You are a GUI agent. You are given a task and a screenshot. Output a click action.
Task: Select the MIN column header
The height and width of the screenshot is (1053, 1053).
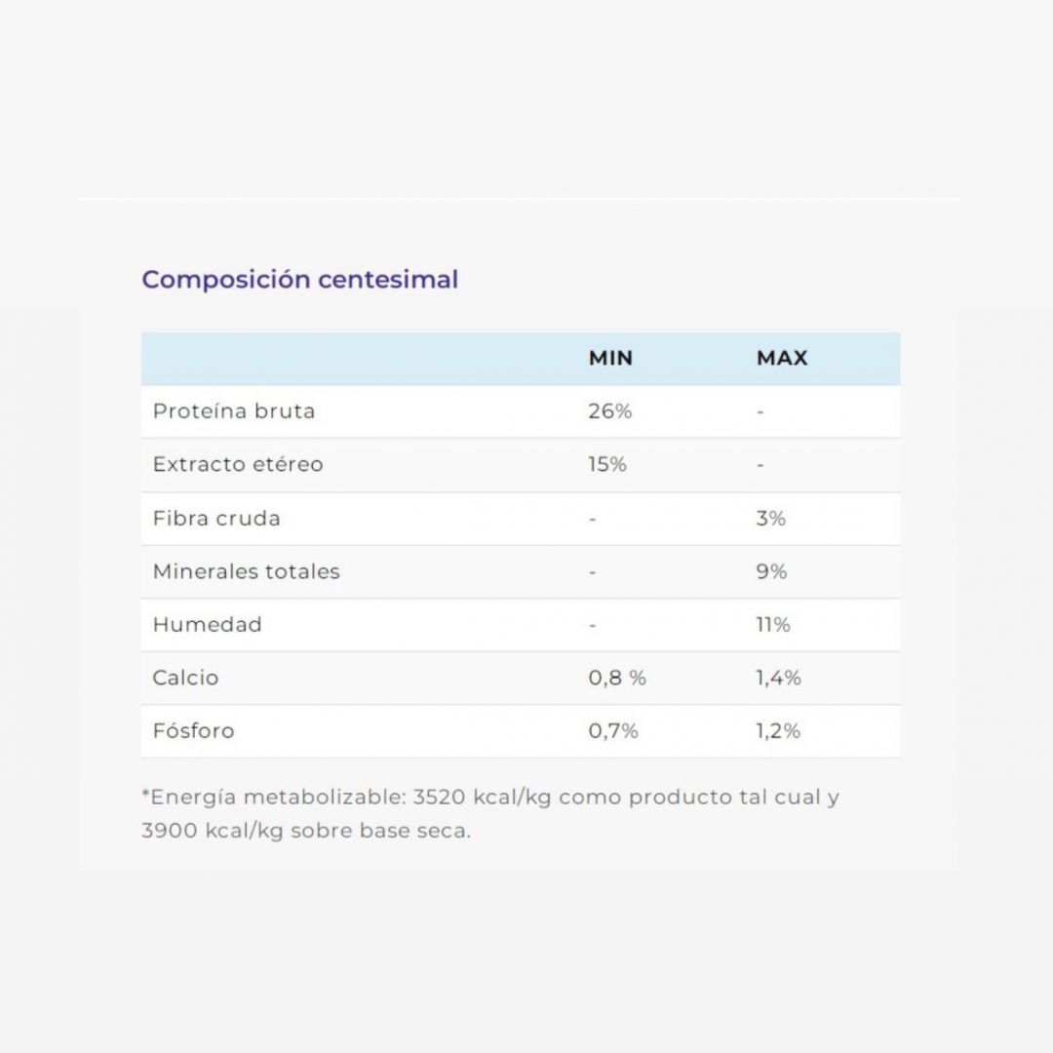pyautogui.click(x=610, y=359)
